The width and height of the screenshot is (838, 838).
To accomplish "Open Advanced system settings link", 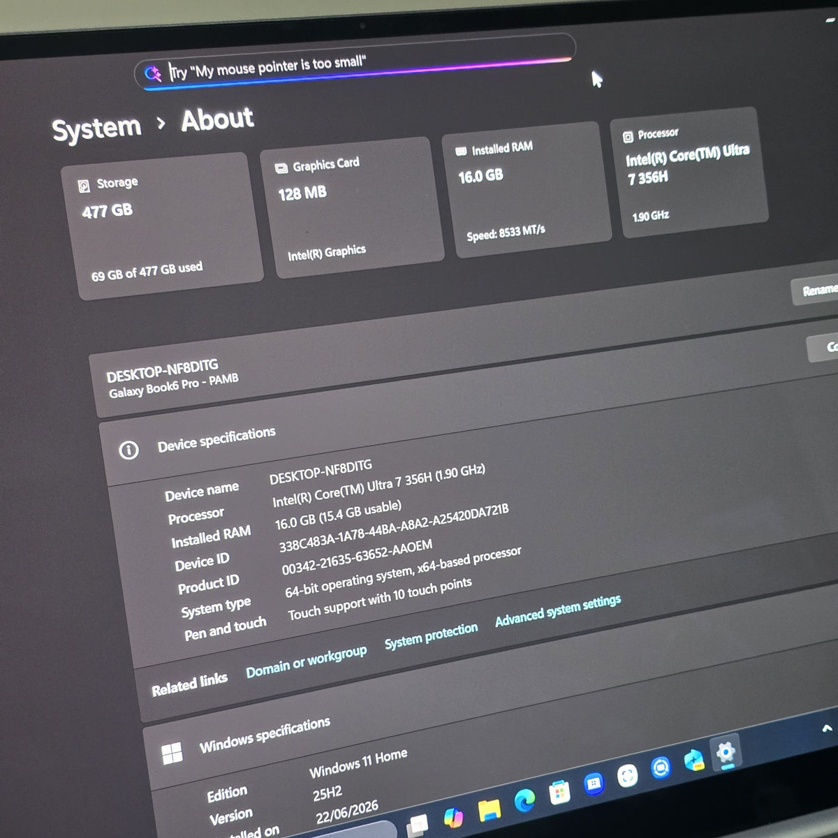I will tap(557, 610).
